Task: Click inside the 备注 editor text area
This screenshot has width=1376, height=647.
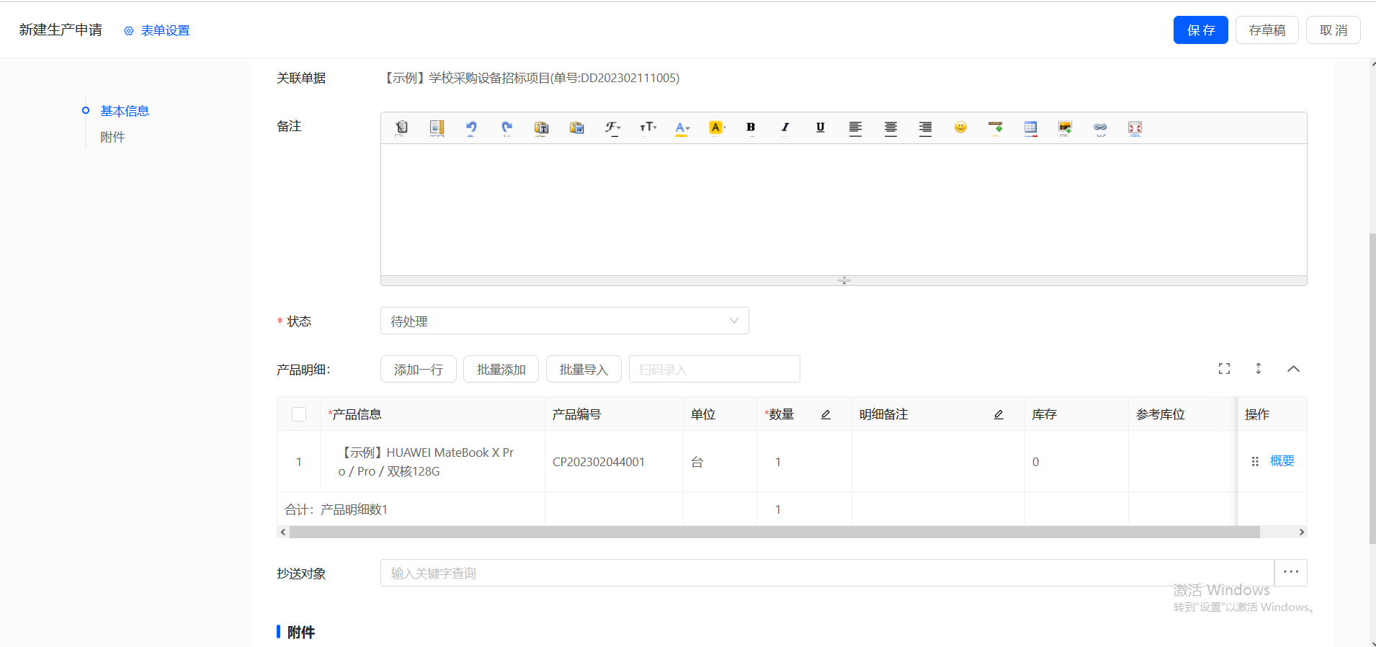Action: (x=844, y=210)
